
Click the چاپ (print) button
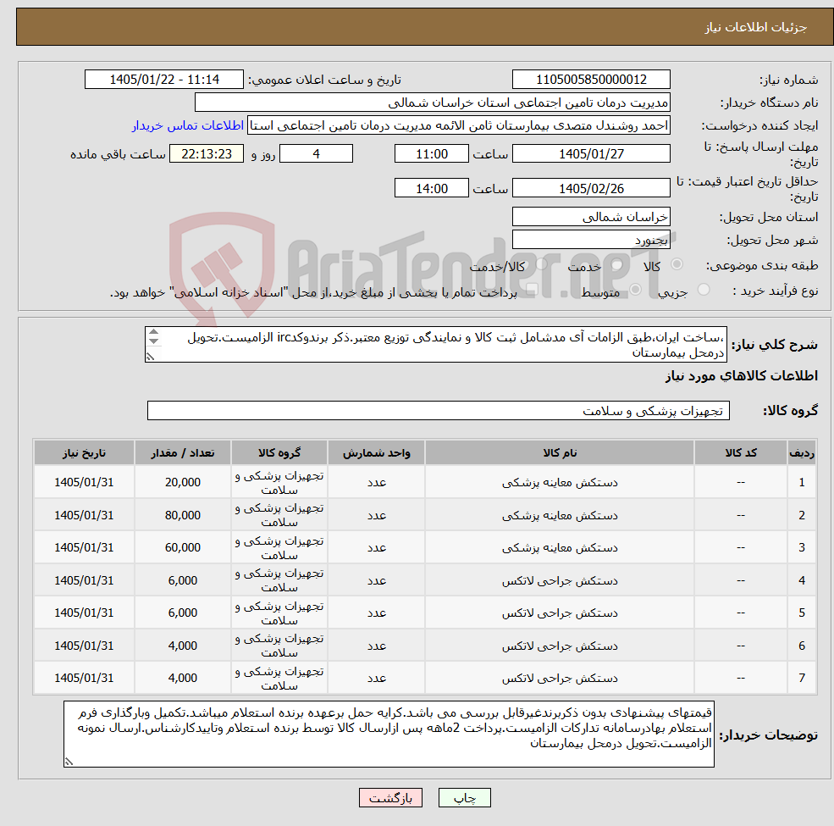[x=464, y=798]
